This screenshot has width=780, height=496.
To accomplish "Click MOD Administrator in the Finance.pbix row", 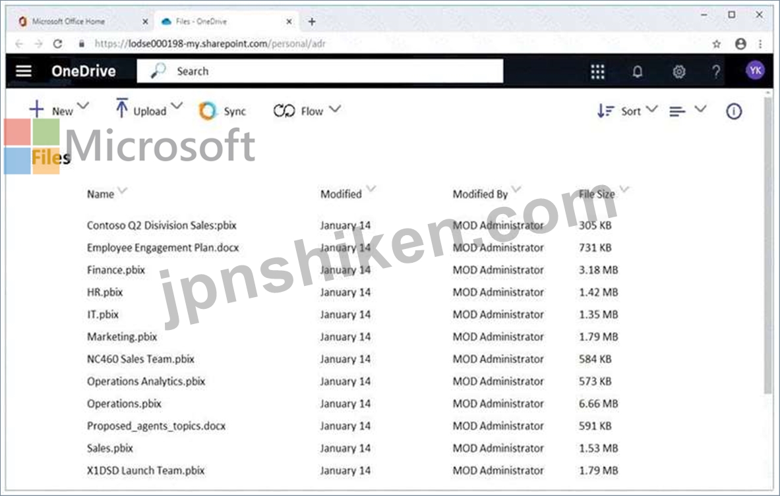I will pyautogui.click(x=498, y=270).
